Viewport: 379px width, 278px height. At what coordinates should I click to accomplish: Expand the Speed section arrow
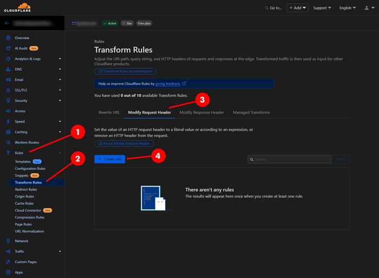pyautogui.click(x=60, y=121)
